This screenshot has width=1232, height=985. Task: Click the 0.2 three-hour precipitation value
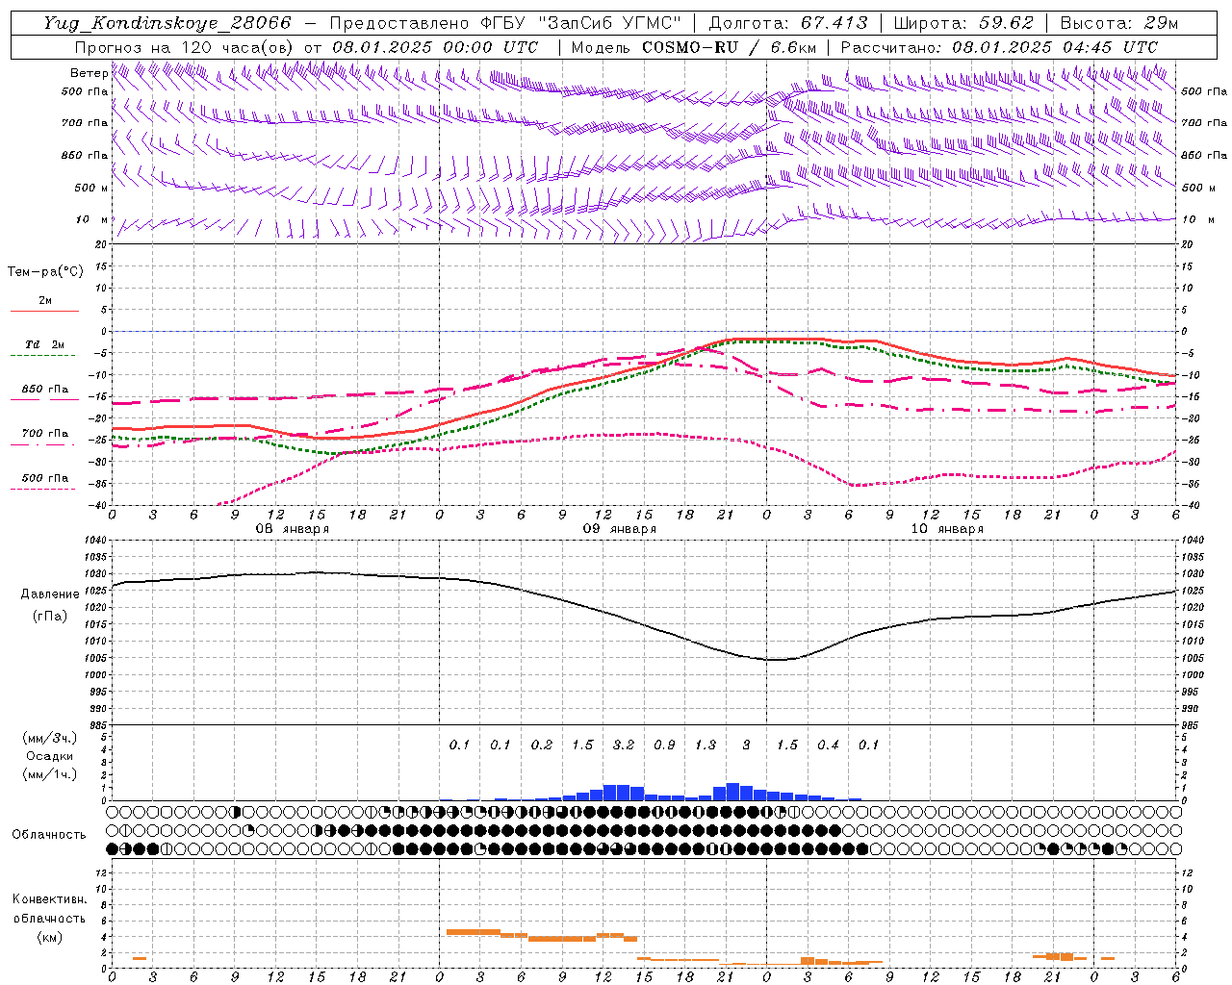541,745
